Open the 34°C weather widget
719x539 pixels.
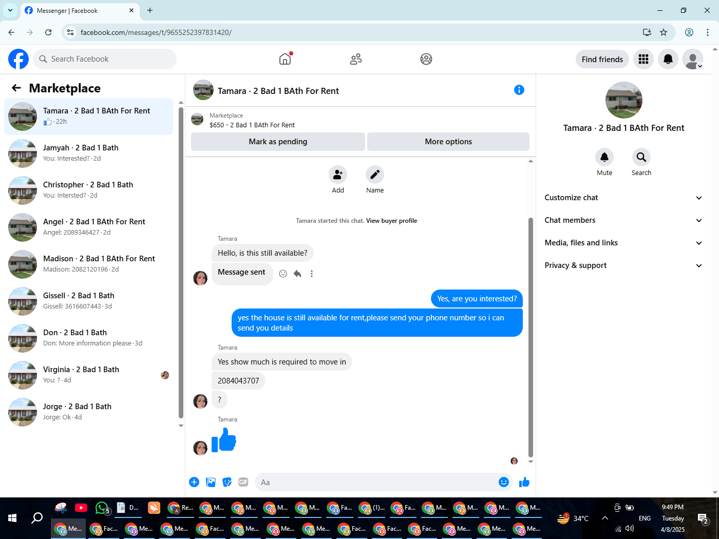(574, 518)
